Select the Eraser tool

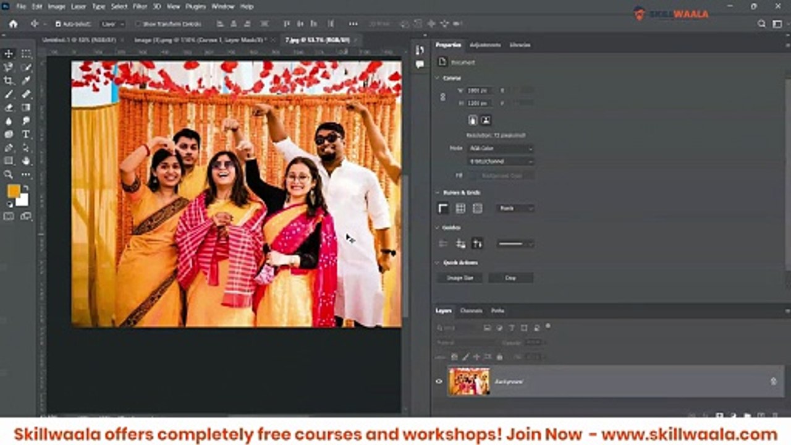(x=9, y=108)
